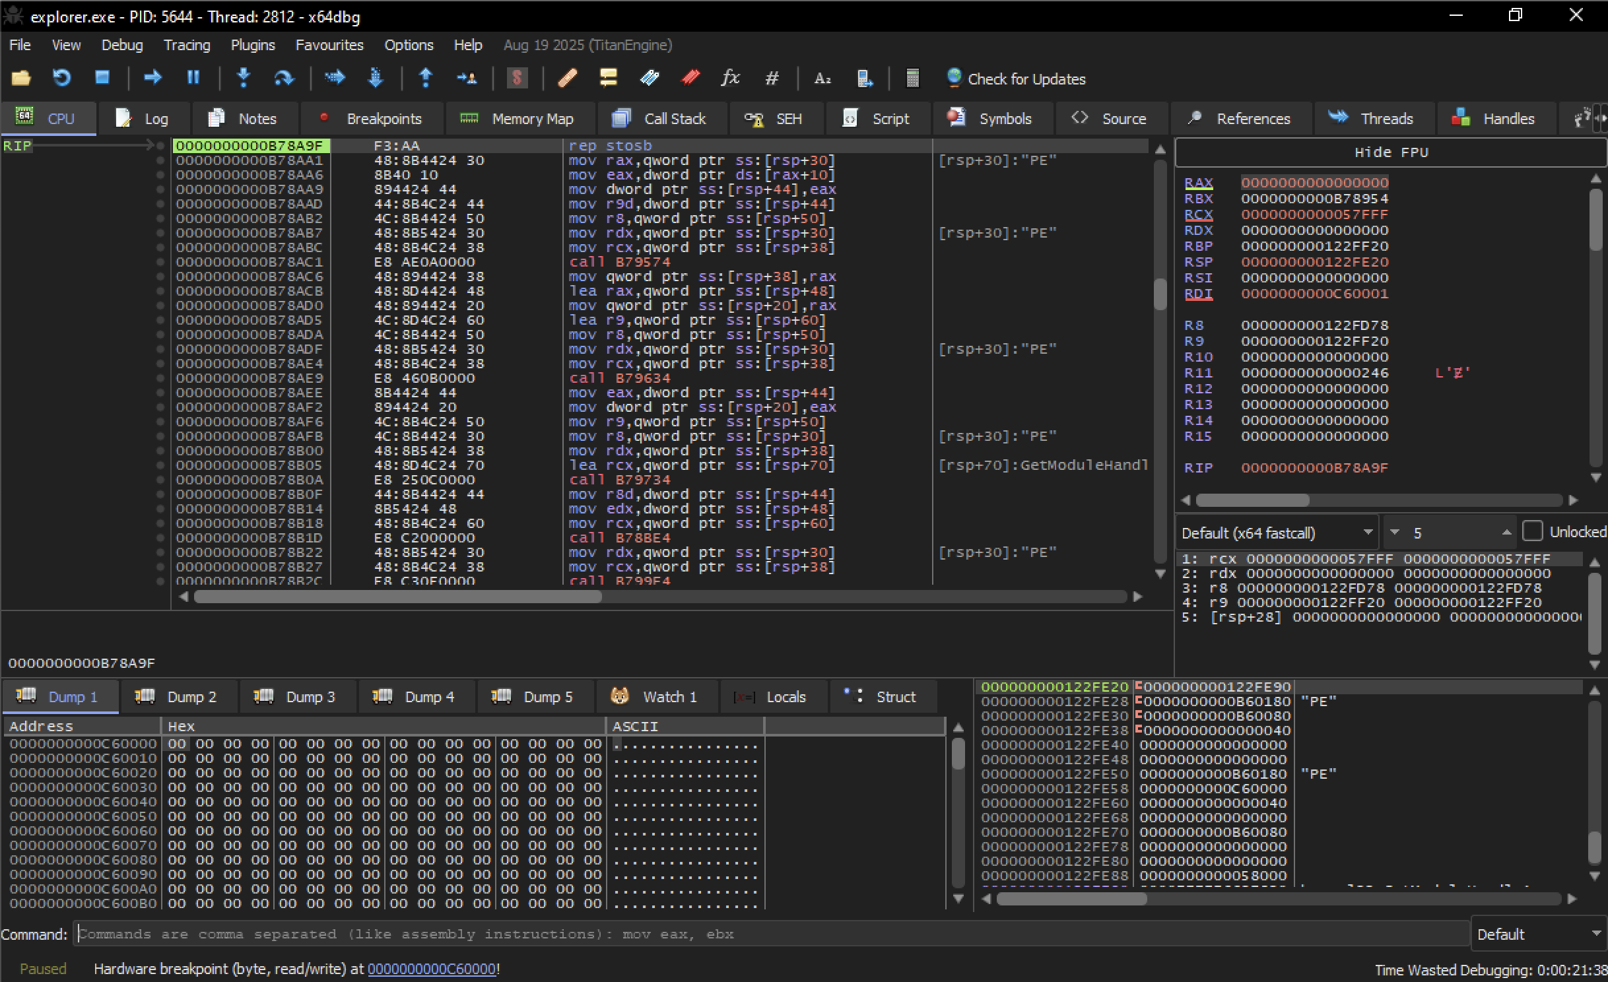Click the stack horizontal scrollbar thumb
The height and width of the screenshot is (982, 1608).
[1071, 899]
